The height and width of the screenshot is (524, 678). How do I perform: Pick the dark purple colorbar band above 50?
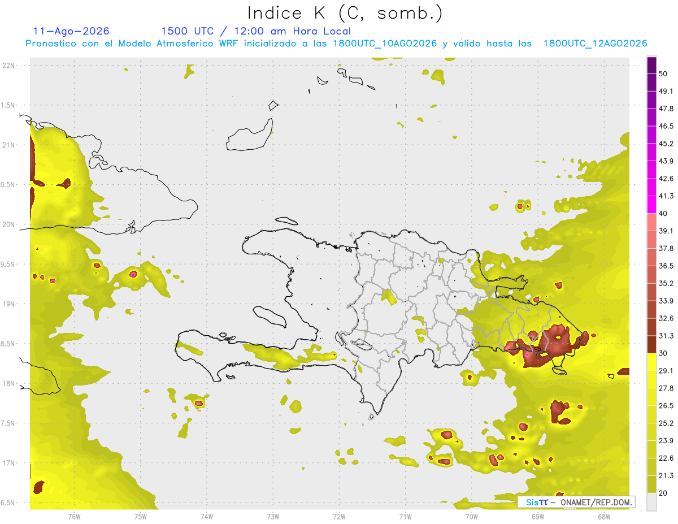point(651,65)
